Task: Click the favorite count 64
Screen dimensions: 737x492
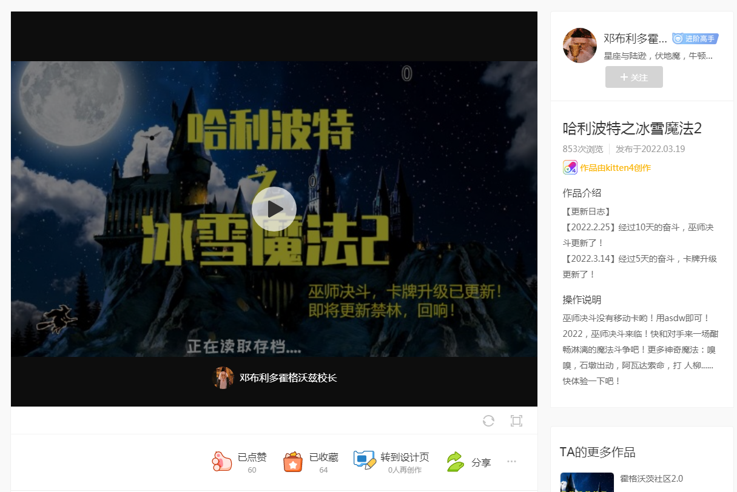Action: [323, 470]
